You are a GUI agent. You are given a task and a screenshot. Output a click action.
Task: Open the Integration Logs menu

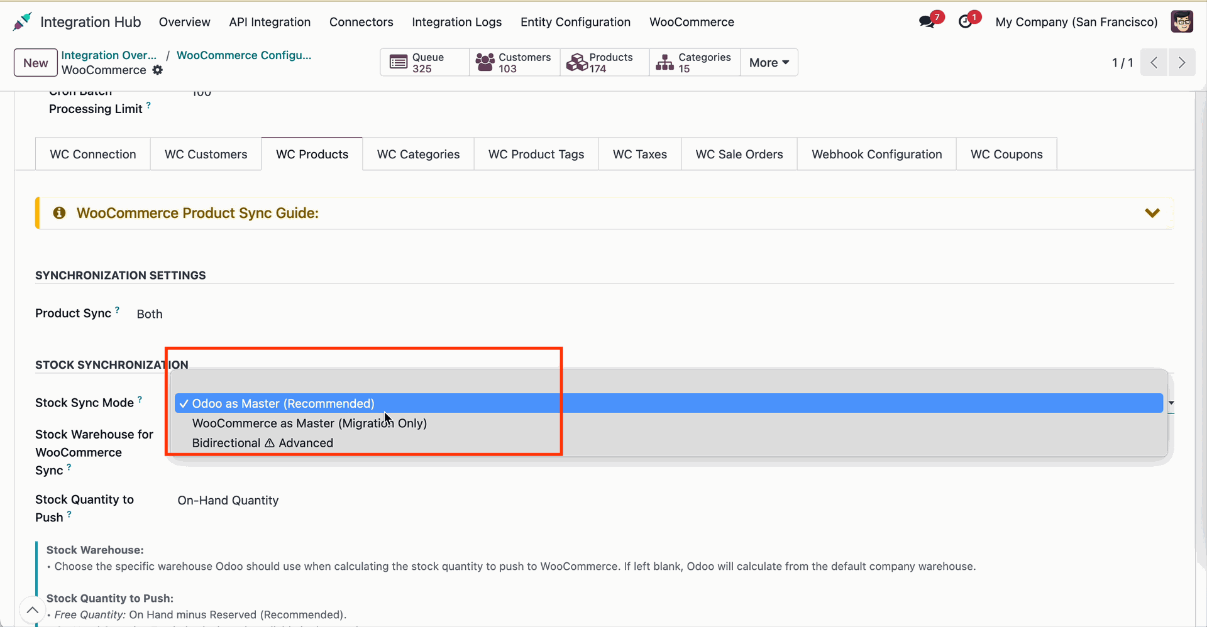coord(457,22)
